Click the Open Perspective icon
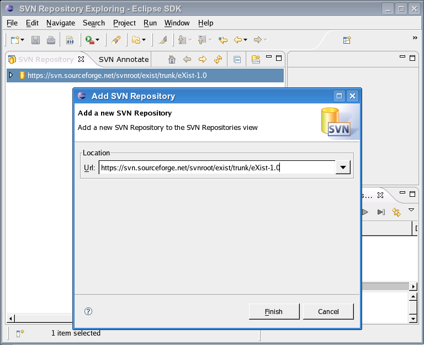Screen dimensions: 424x345 tap(347, 40)
